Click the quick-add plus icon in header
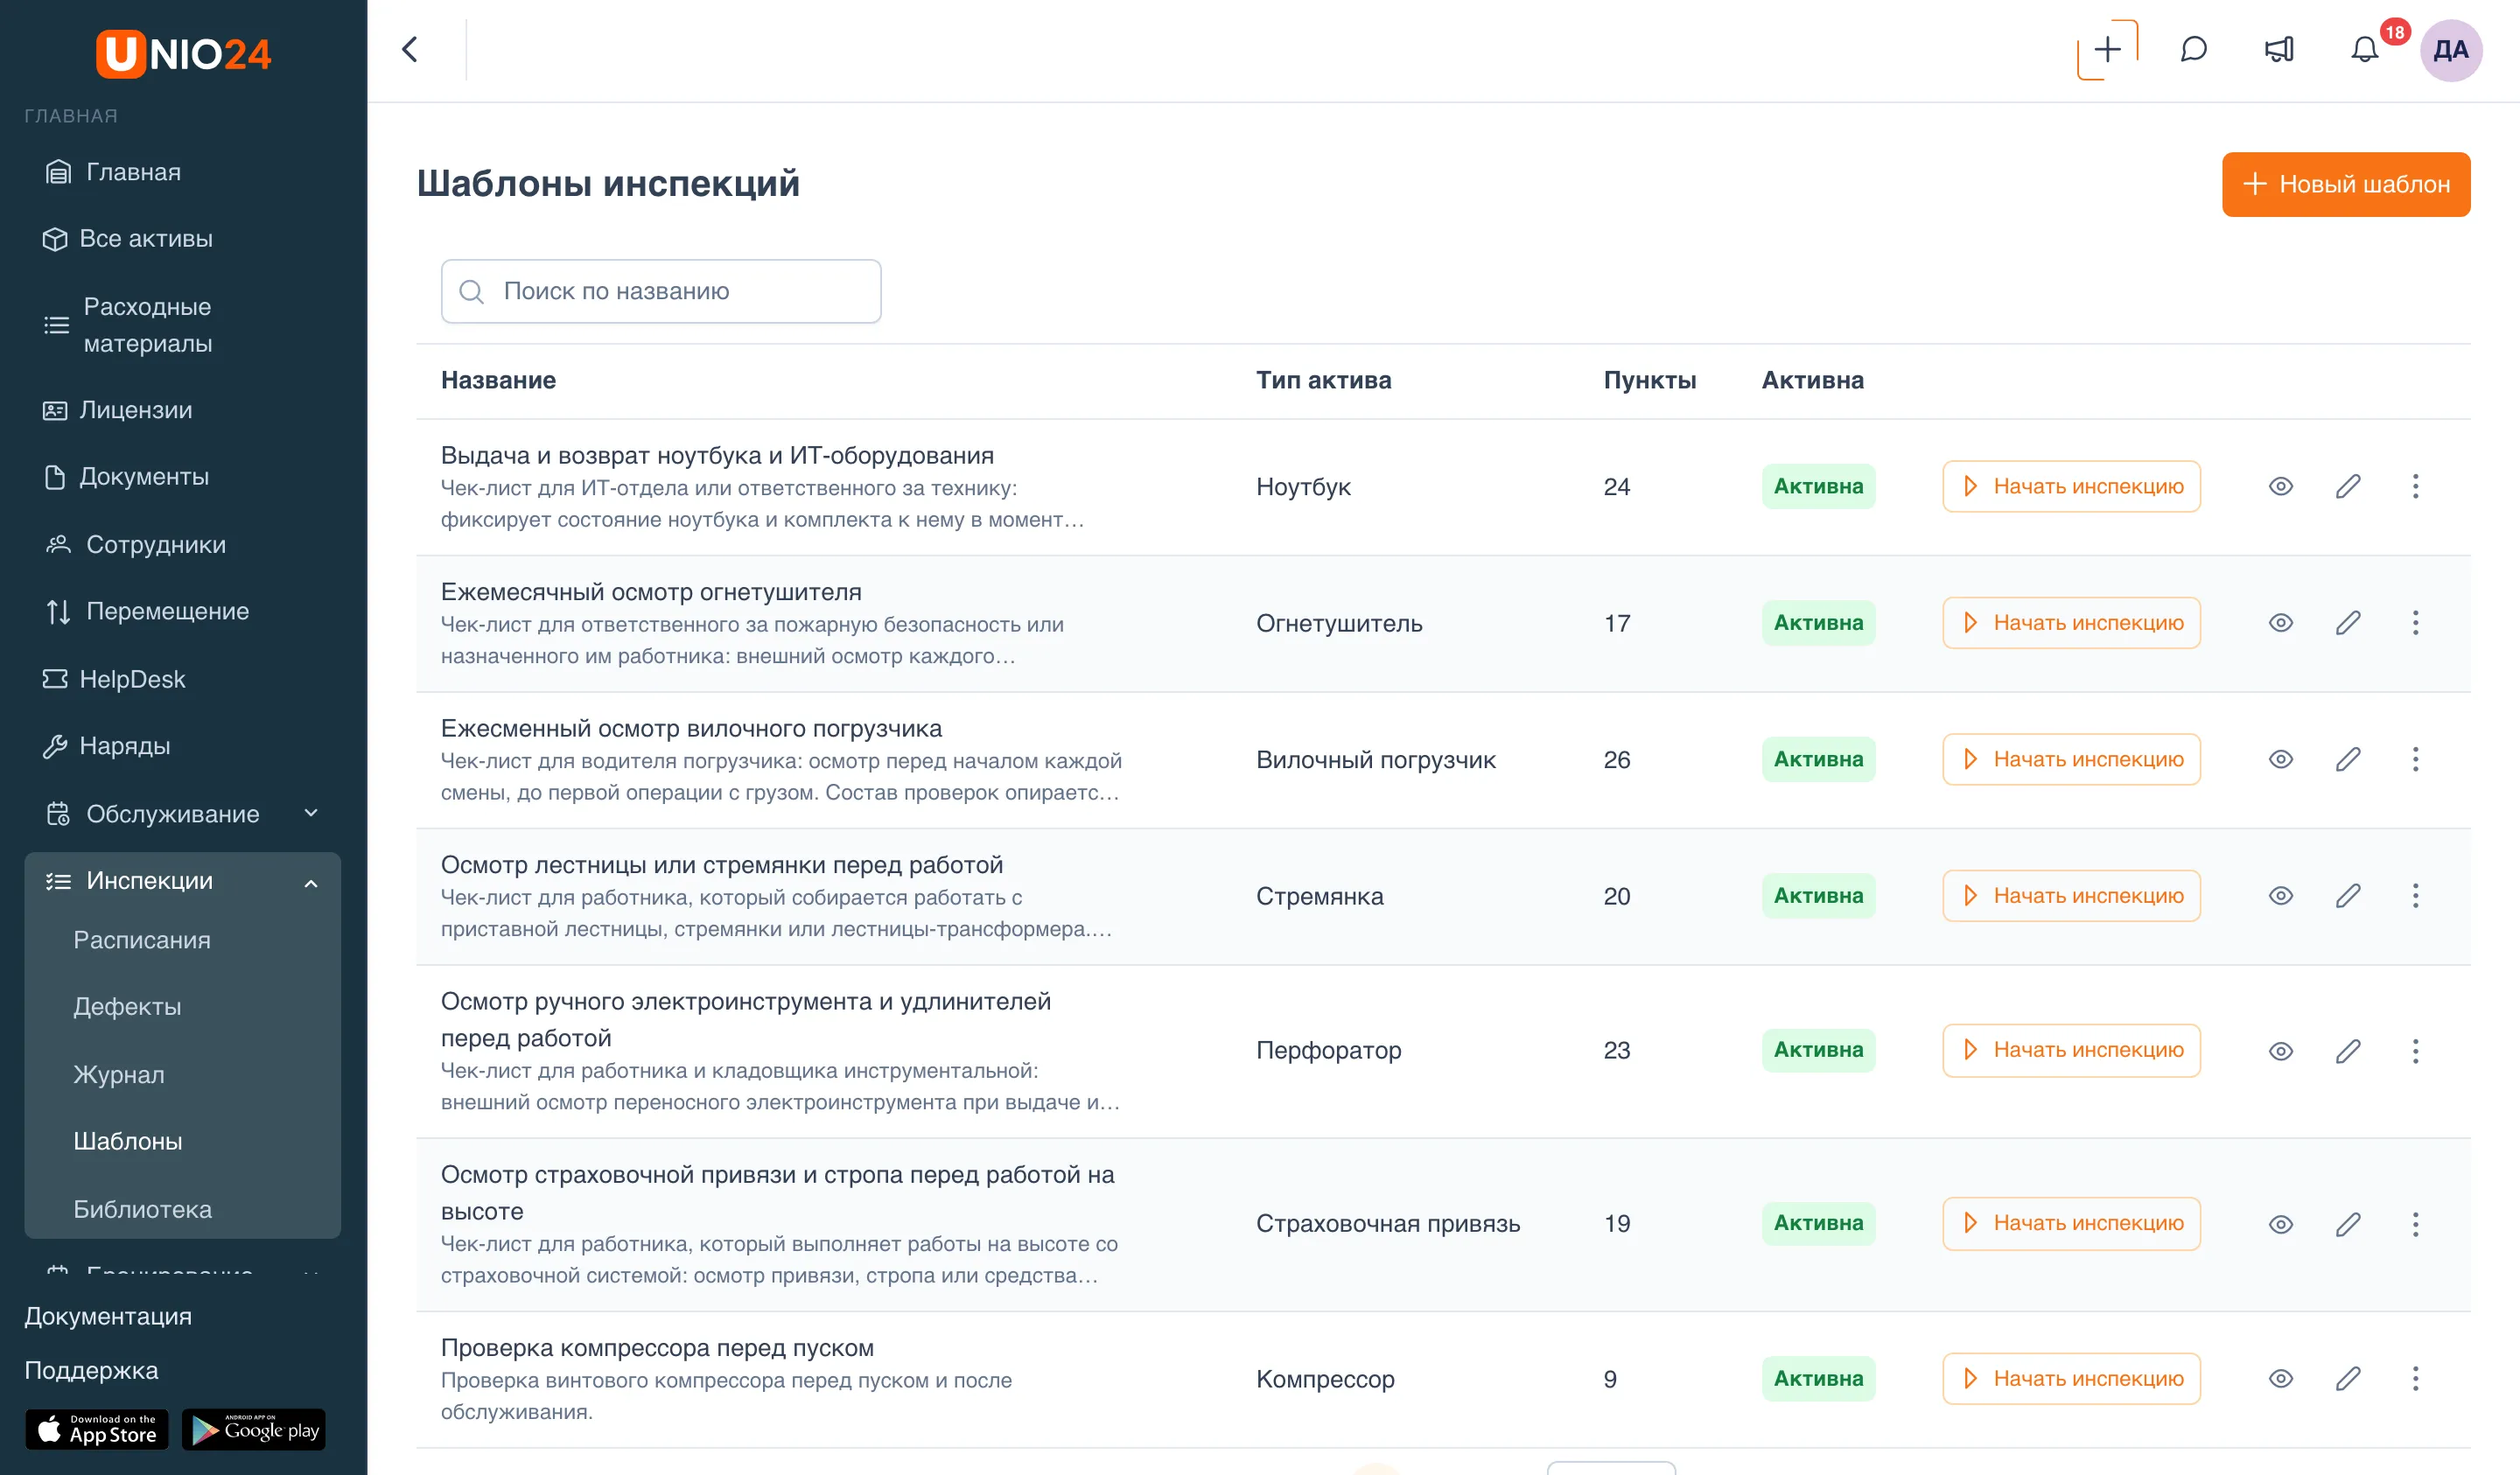Image resolution: width=2520 pixels, height=1475 pixels. [x=2107, y=50]
